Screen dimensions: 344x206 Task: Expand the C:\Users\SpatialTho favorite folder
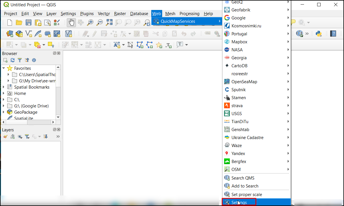tap(9, 75)
